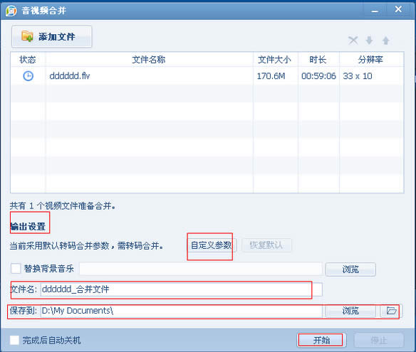Minimize the 音视频合并 window
416x352 pixels.
point(375,11)
